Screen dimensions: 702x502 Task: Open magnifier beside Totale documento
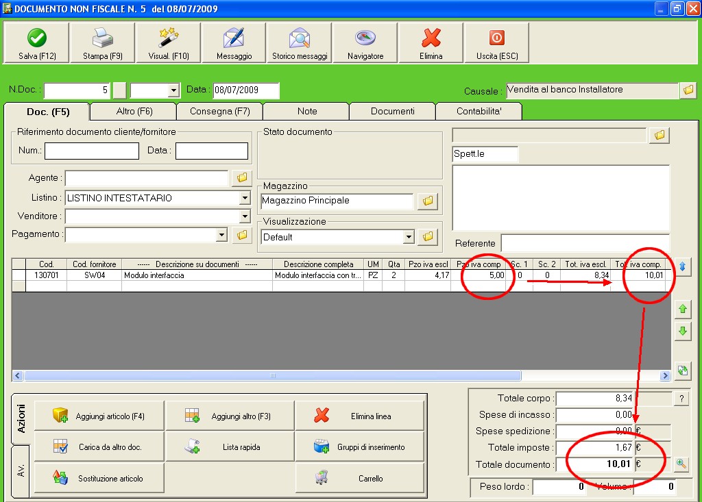click(x=681, y=464)
